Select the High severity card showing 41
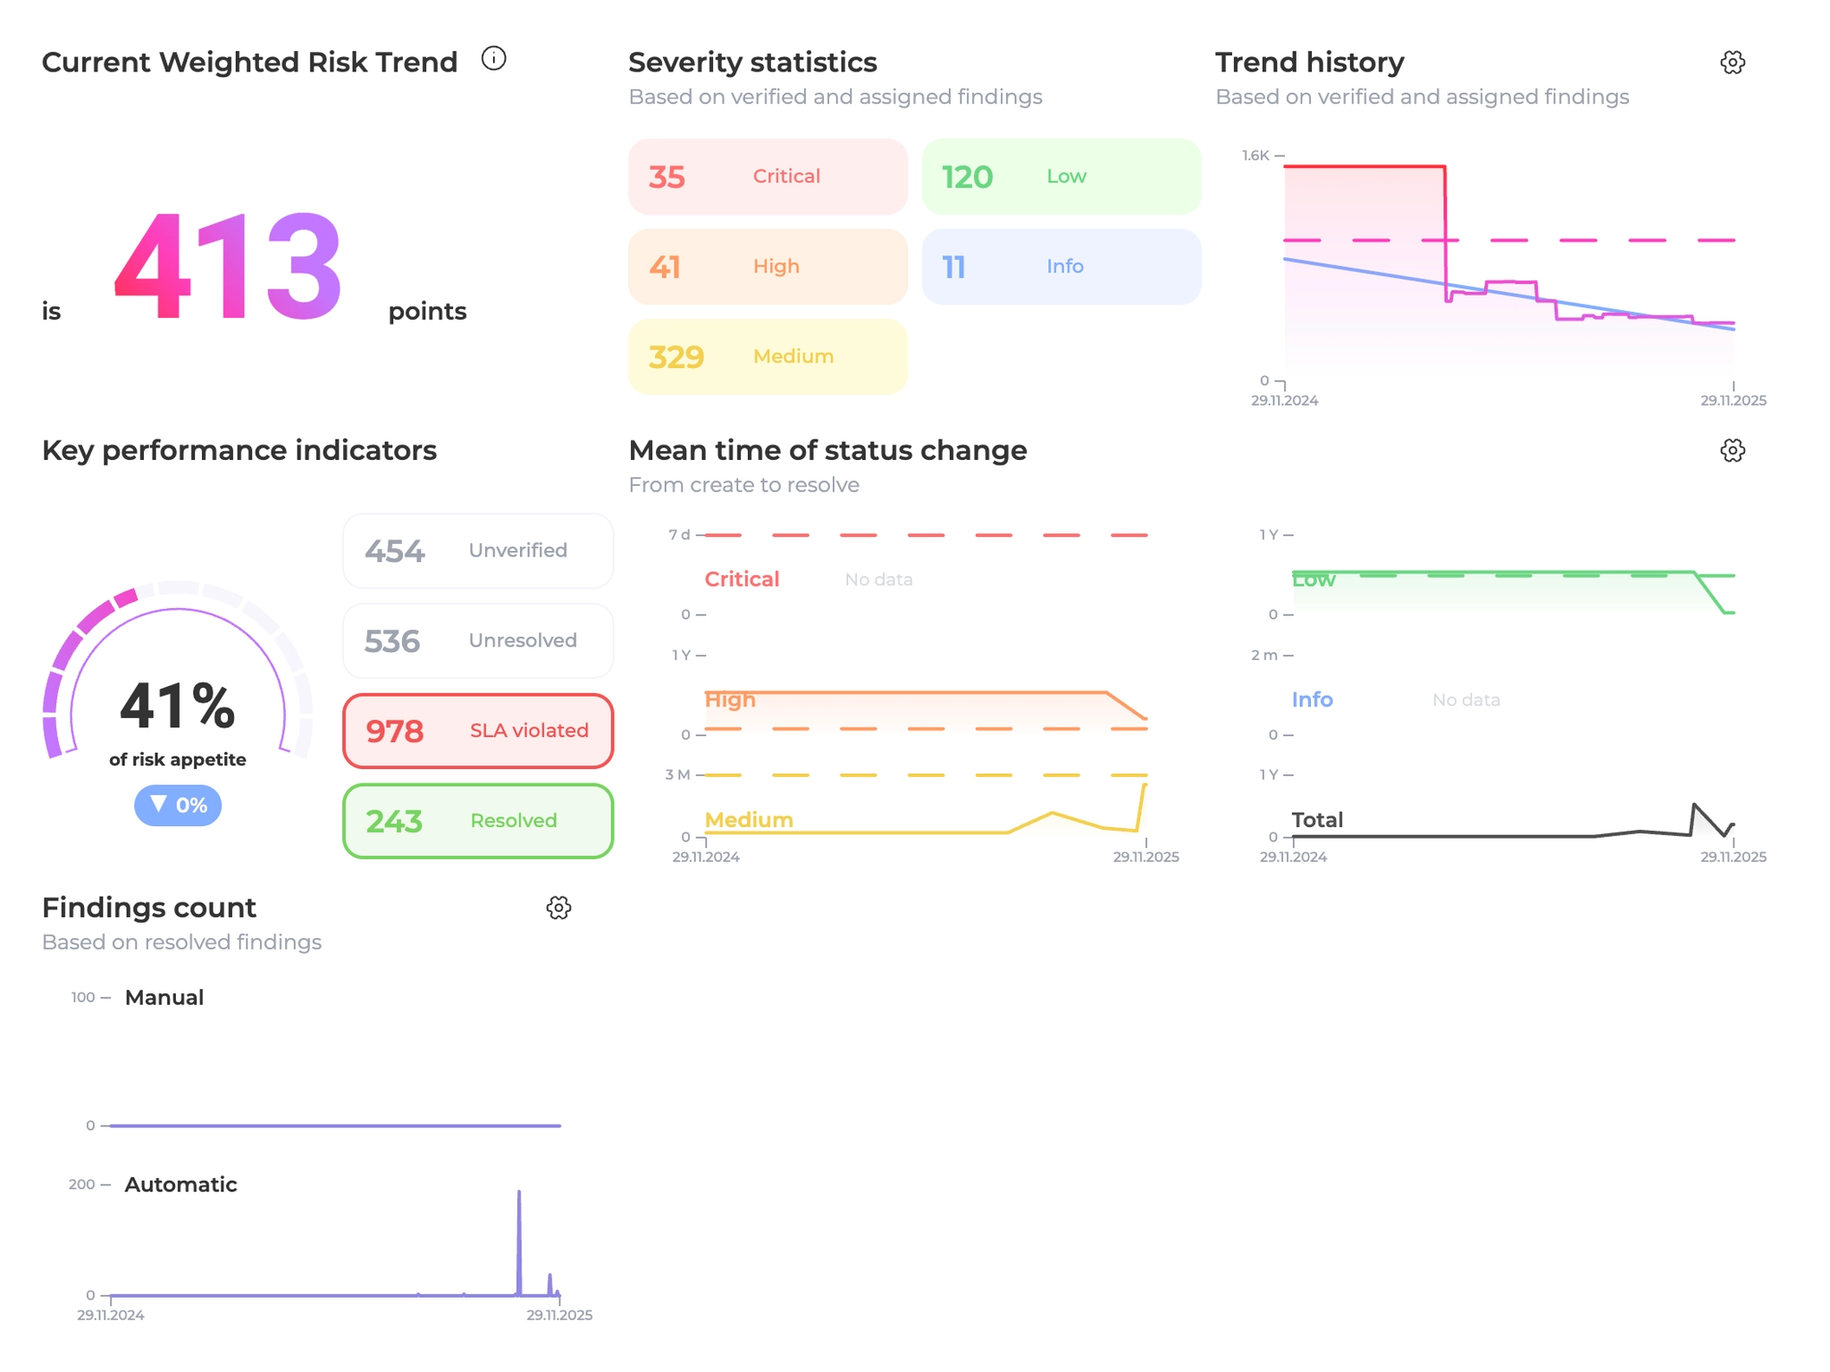Image resolution: width=1830 pixels, height=1372 pixels. pyautogui.click(x=767, y=266)
